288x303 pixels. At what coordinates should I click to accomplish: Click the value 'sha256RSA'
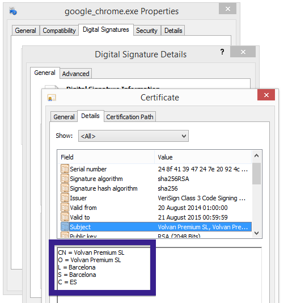click(173, 179)
